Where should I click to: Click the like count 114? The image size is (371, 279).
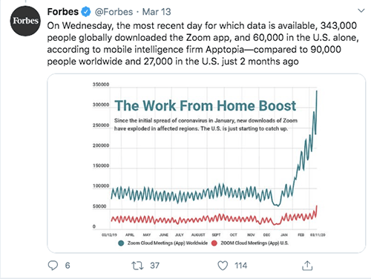point(240,266)
